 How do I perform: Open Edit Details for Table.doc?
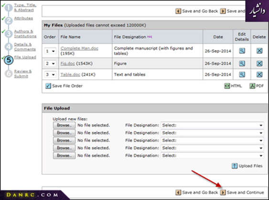pyautogui.click(x=242, y=74)
